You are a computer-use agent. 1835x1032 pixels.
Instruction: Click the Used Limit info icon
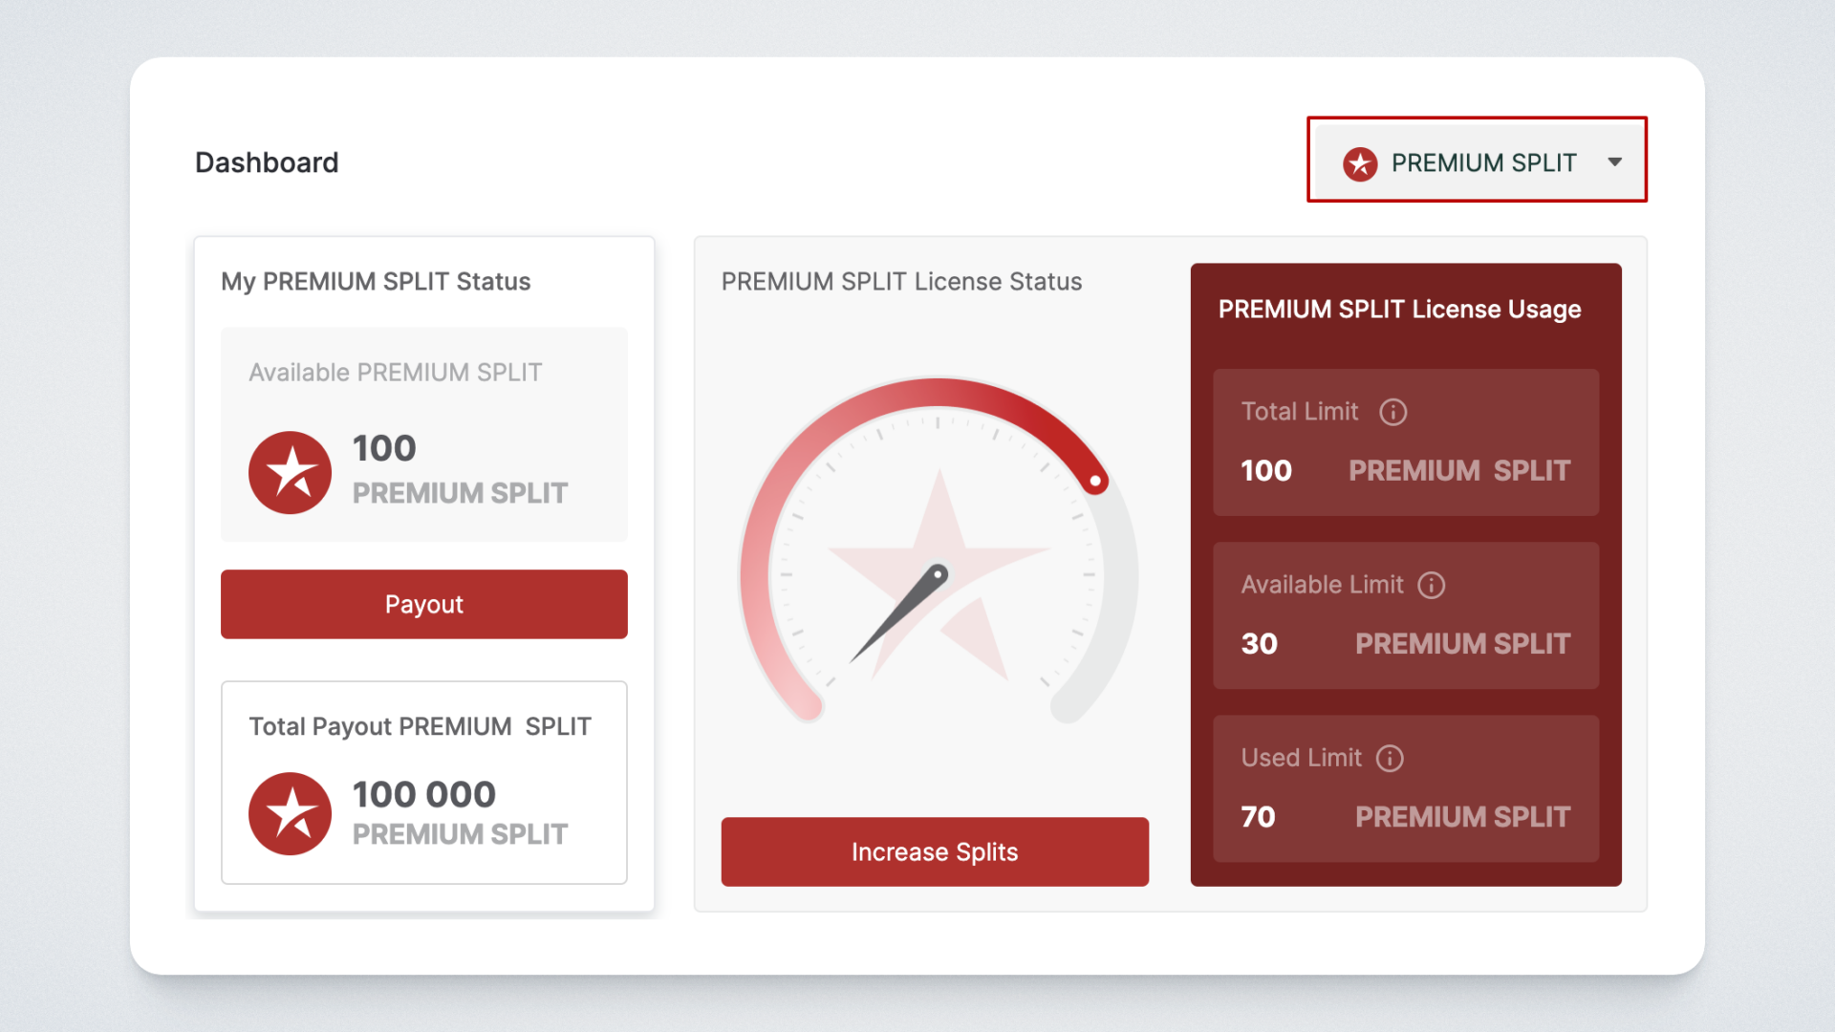click(x=1390, y=759)
